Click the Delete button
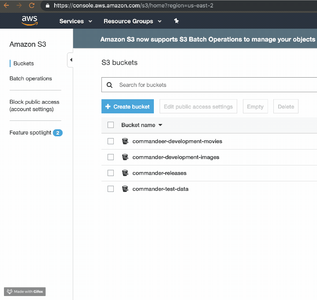This screenshot has width=317, height=300. click(x=286, y=106)
